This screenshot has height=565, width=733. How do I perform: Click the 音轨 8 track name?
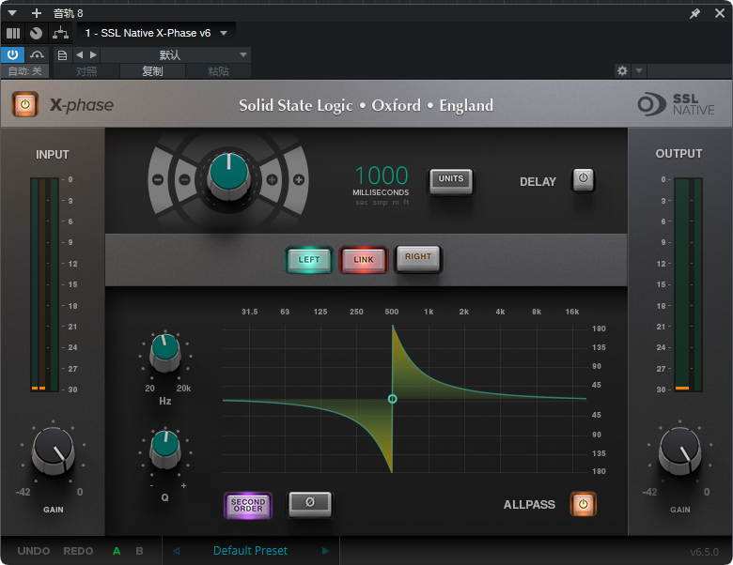[69, 13]
